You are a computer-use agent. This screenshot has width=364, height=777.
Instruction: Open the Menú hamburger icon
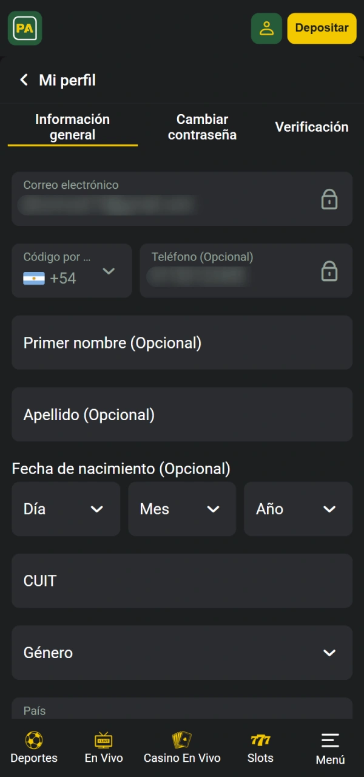click(329, 739)
